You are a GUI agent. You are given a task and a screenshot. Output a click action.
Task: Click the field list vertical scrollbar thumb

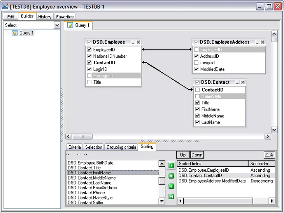[162, 181]
